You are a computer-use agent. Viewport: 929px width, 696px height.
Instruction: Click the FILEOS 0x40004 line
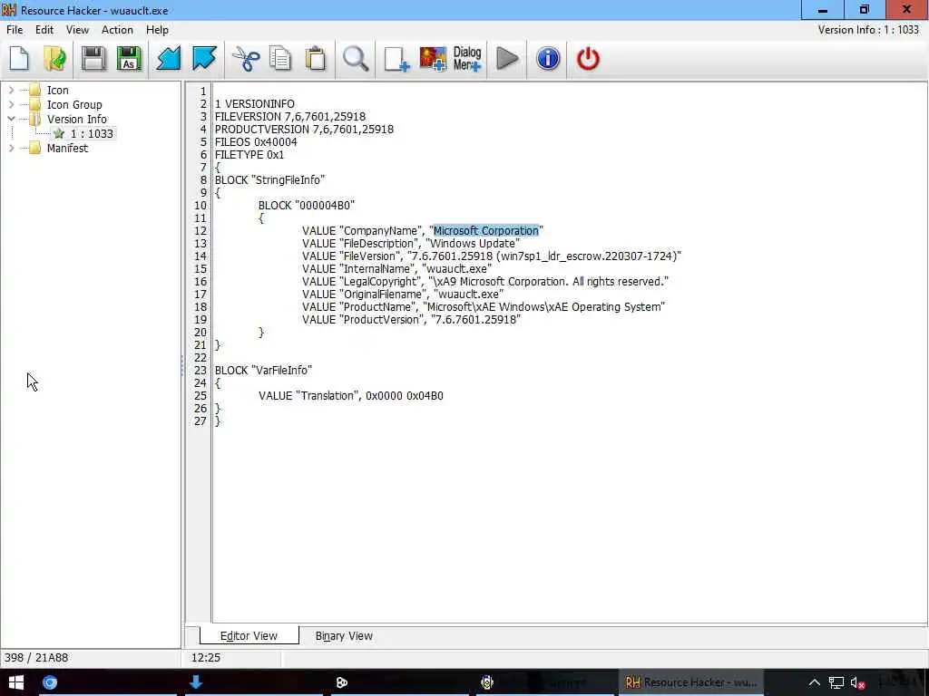coord(256,142)
